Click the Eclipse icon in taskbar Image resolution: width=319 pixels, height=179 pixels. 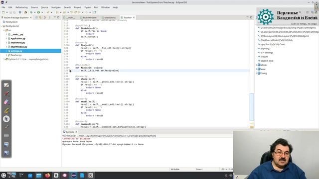73,176
